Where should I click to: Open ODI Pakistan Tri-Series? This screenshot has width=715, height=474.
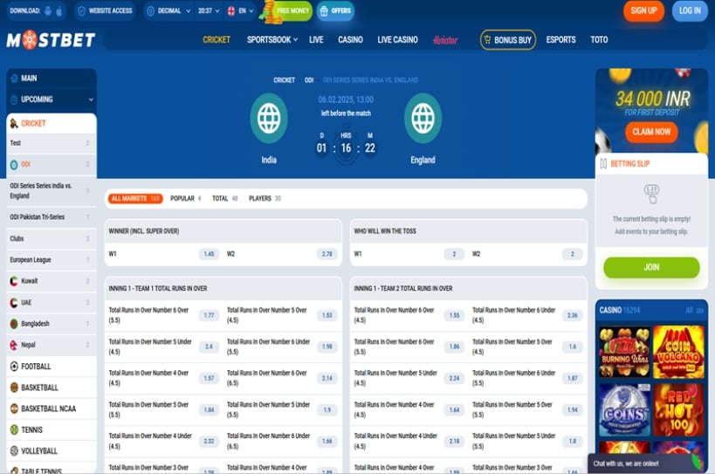click(x=52, y=217)
